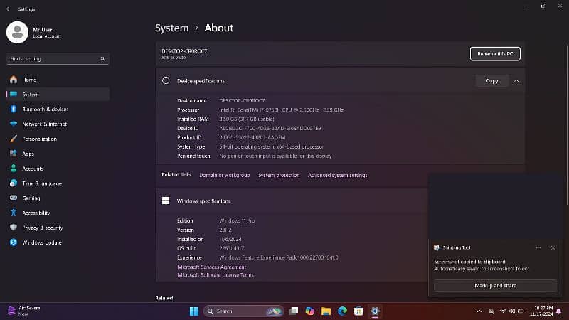Open the Personalization settings page
Screen dimensions: 569x320
(39, 139)
